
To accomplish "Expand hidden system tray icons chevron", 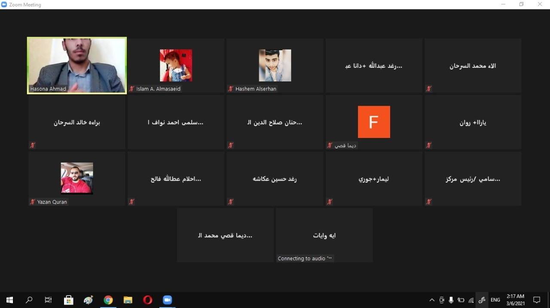I will click(x=432, y=300).
